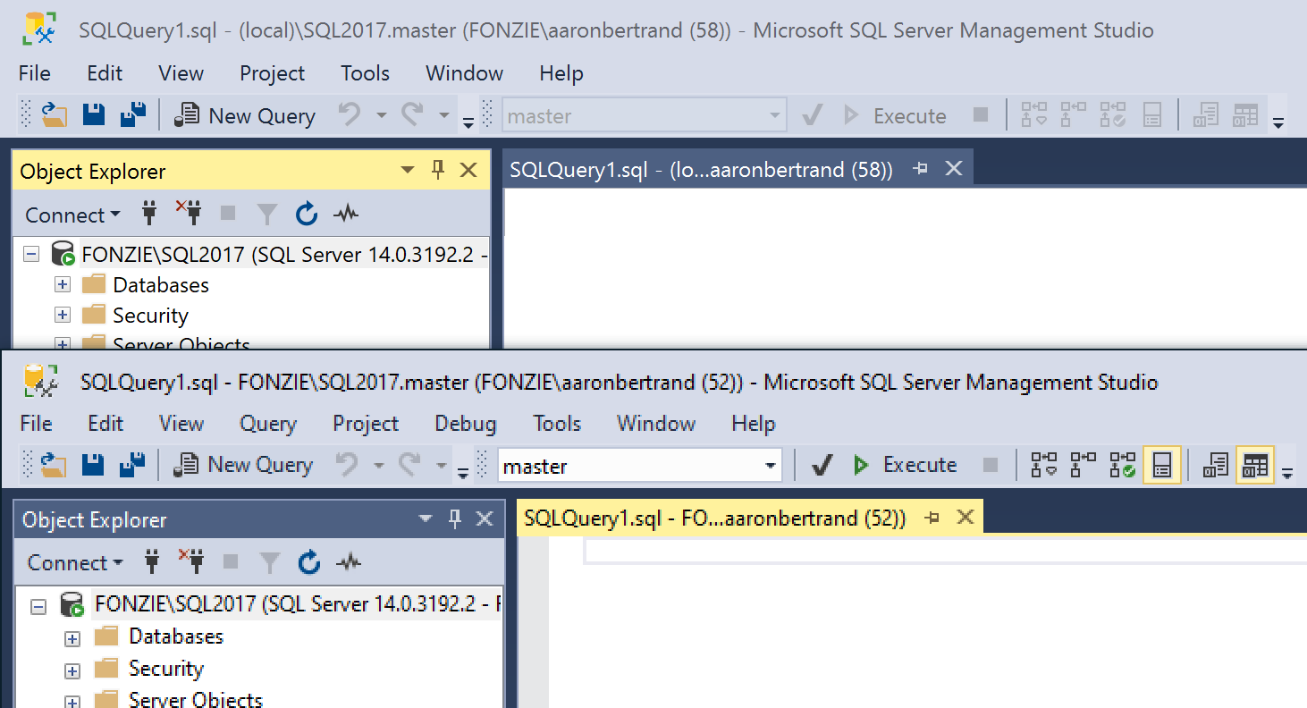Viewport: 1307px width, 708px height.
Task: Click Activity Monitor icon in the front Object Explorer
Action: pos(349,562)
